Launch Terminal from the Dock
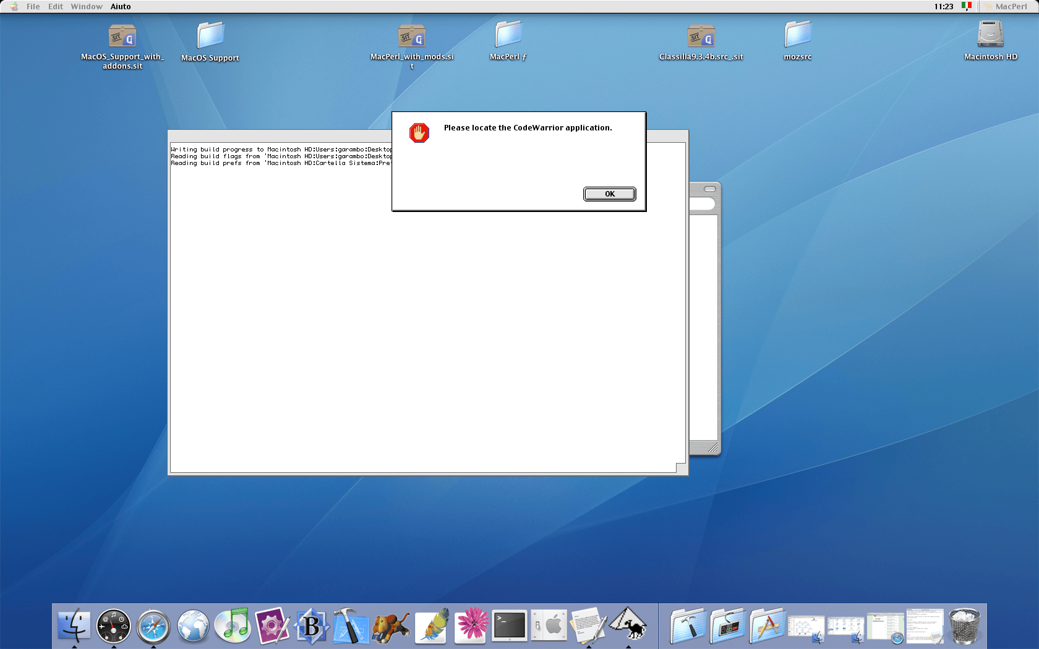Viewport: 1039px width, 649px height. pos(510,626)
